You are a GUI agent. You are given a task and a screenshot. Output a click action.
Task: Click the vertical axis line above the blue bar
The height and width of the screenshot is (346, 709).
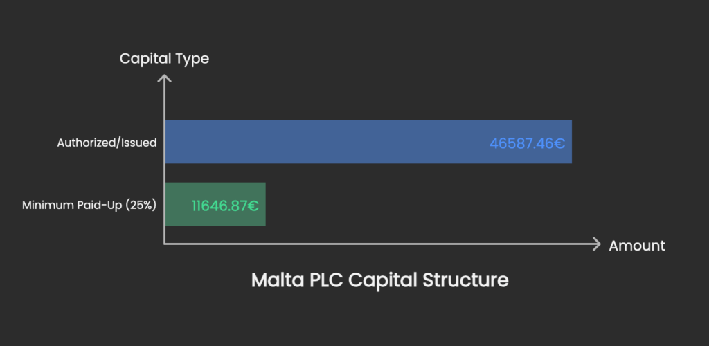tap(165, 102)
